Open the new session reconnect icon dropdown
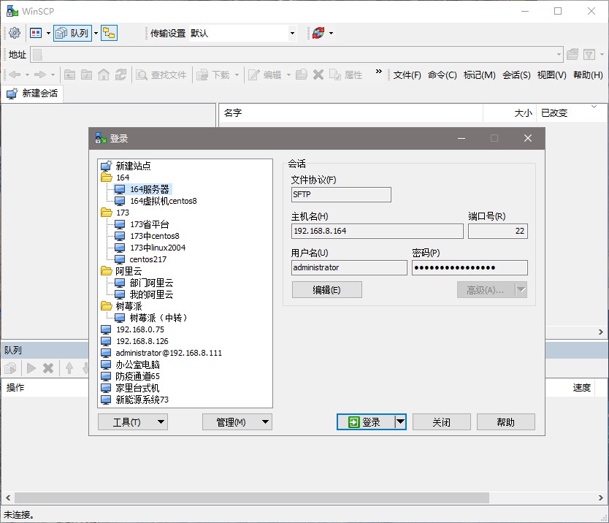The image size is (609, 523). tap(331, 33)
